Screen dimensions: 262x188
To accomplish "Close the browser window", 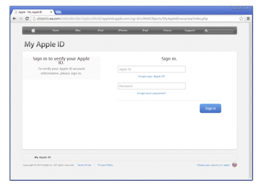I will [247, 8].
